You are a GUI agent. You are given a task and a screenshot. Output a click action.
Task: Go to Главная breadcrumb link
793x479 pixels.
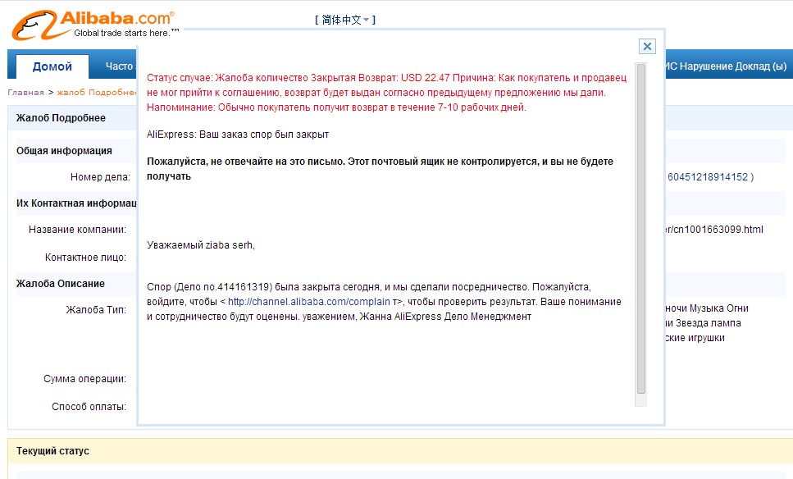pos(25,93)
